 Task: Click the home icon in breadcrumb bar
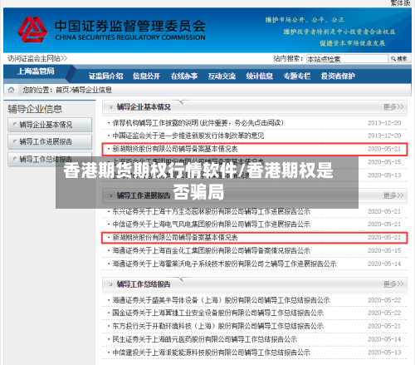tap(11, 90)
